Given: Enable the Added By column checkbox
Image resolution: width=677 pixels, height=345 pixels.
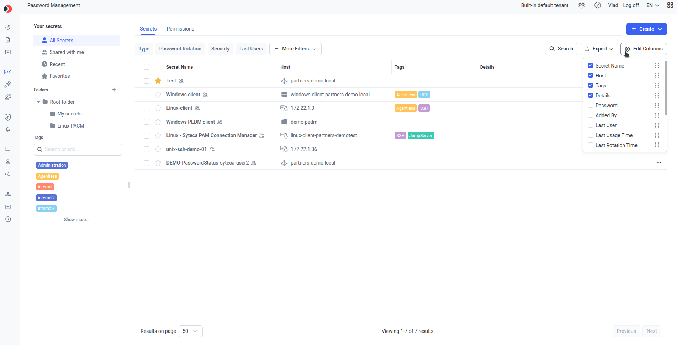Looking at the screenshot, I should (x=591, y=115).
